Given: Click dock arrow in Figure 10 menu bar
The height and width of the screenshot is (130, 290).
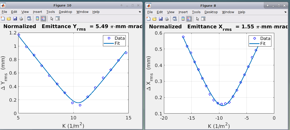Looking at the screenshot, I should coord(140,12).
